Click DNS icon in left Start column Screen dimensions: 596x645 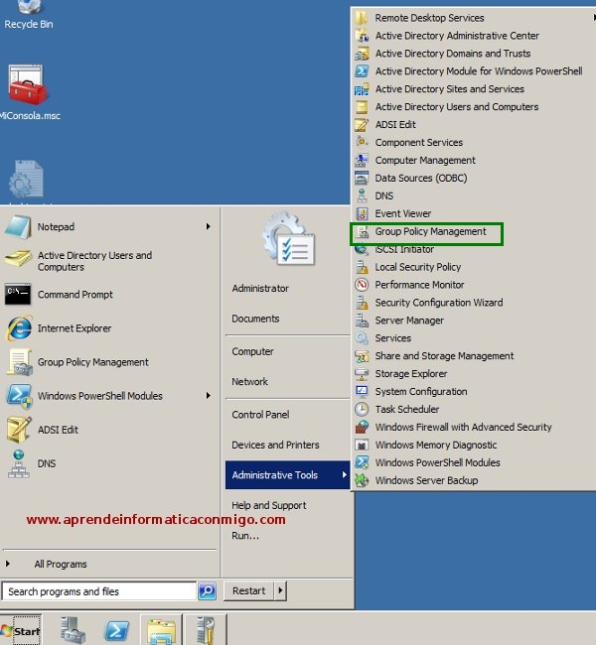(x=19, y=463)
